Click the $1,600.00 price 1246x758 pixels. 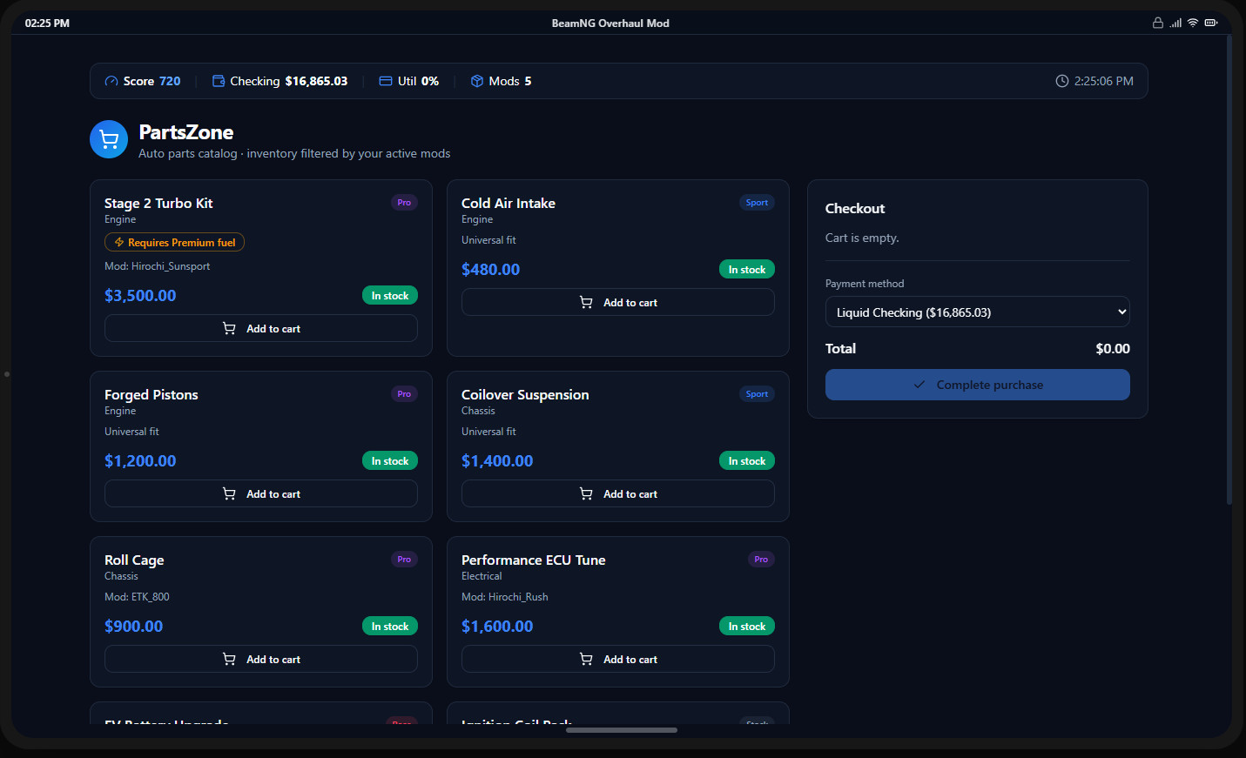(497, 626)
